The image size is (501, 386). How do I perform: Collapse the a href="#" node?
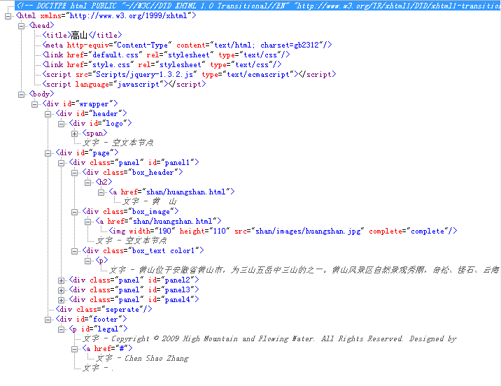pos(74,349)
